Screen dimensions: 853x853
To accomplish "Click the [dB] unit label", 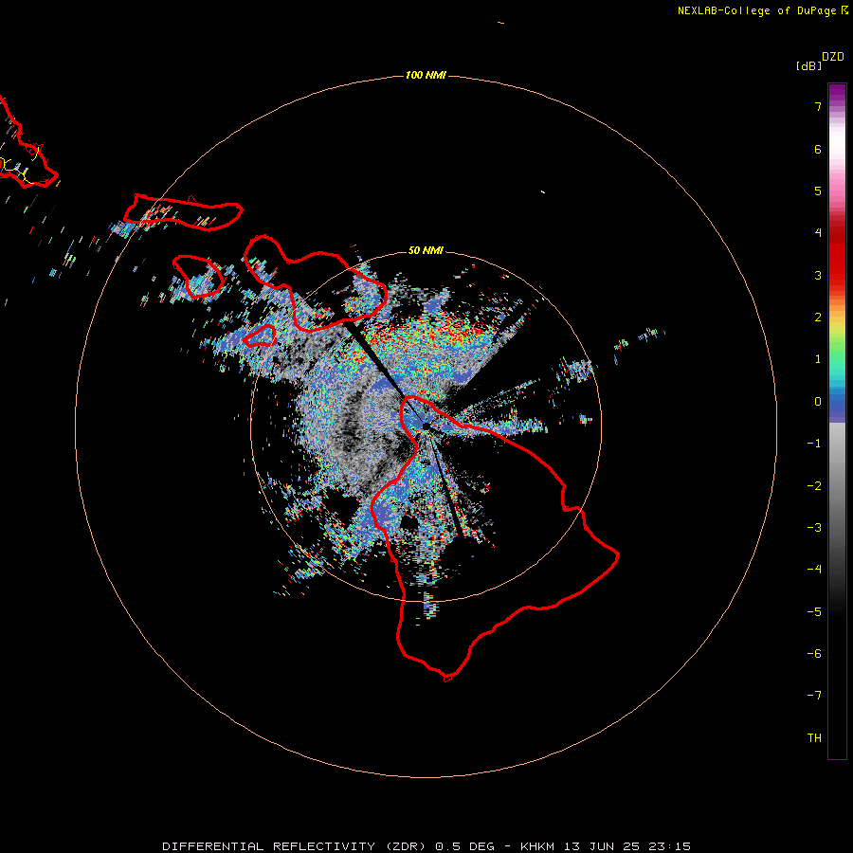I will [x=809, y=65].
